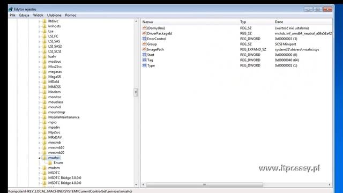
Task: Click the REG_EXPAND_SZ type cell
Action: [253, 49]
